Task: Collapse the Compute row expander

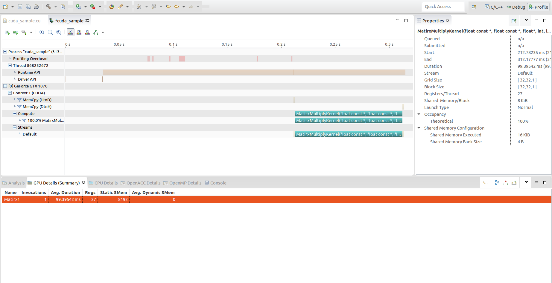Action: tap(15, 113)
